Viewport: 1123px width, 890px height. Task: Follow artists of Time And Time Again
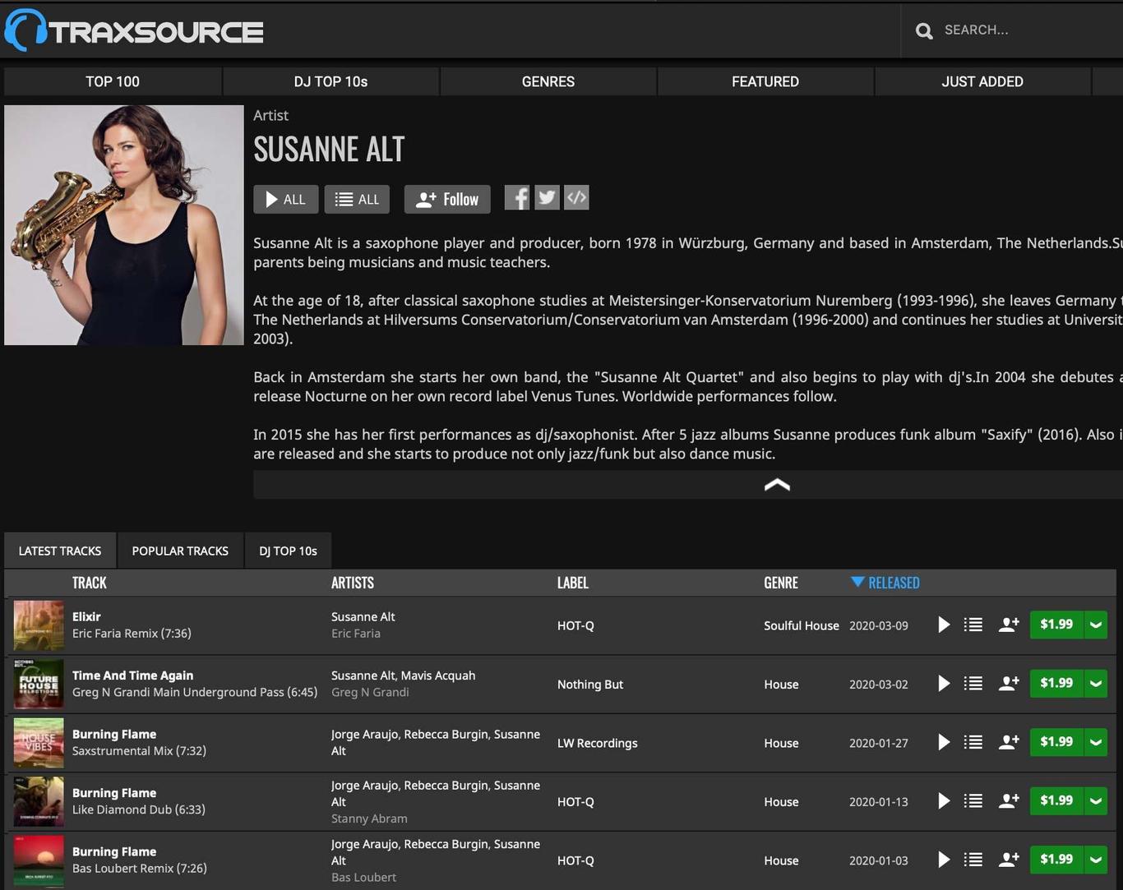pos(1009,684)
